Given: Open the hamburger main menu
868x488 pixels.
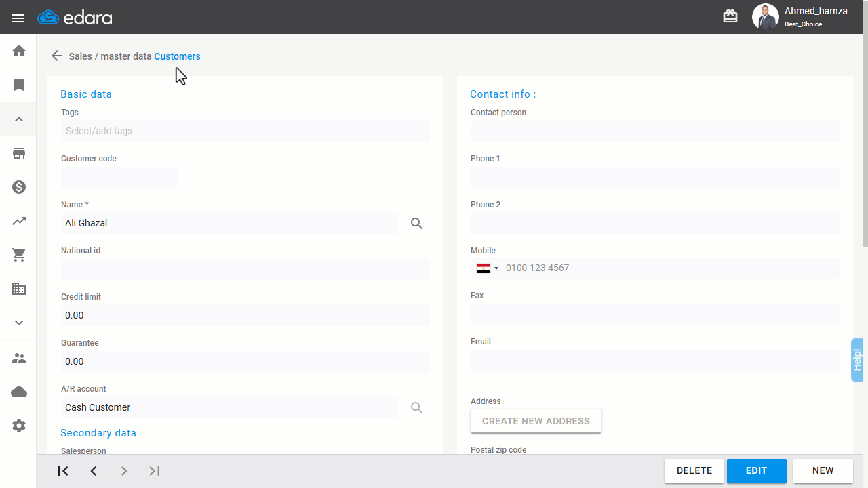Looking at the screenshot, I should pos(18,18).
